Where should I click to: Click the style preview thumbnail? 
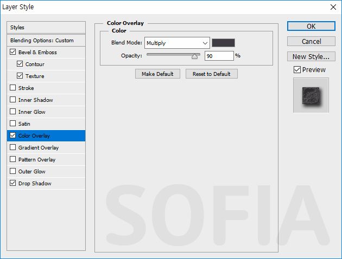(x=311, y=95)
